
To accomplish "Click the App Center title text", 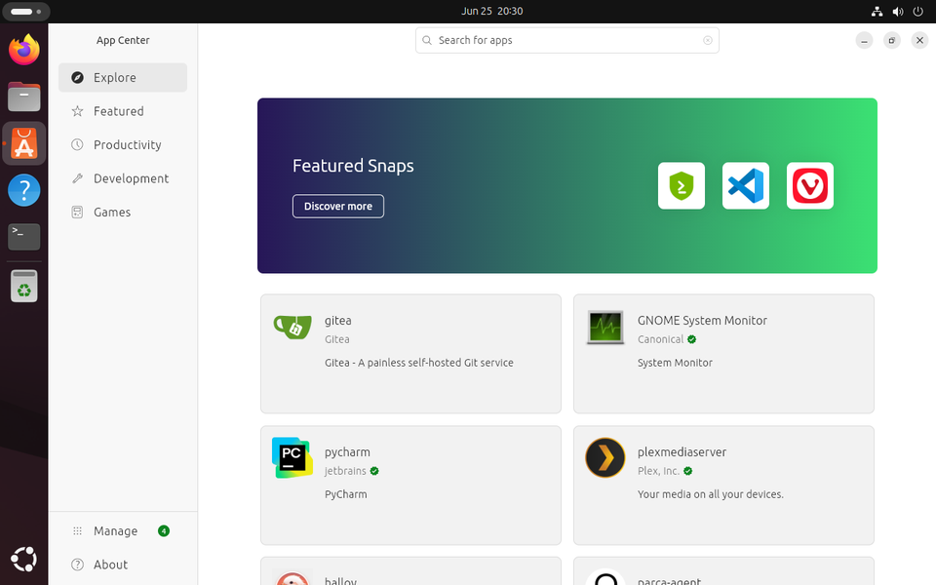I will coord(123,40).
